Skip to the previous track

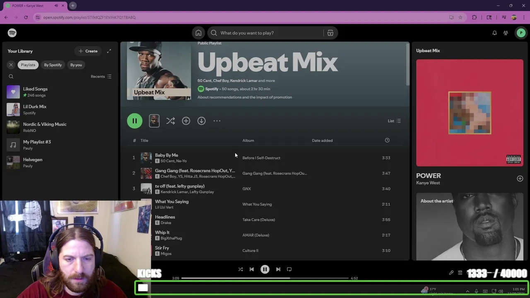(251, 269)
